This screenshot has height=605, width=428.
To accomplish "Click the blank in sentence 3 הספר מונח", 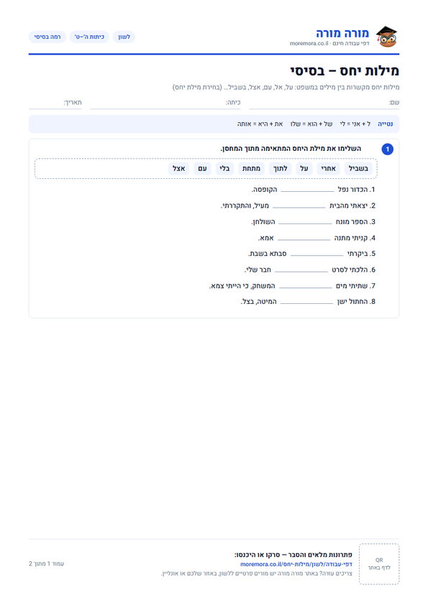I will click(x=305, y=223).
